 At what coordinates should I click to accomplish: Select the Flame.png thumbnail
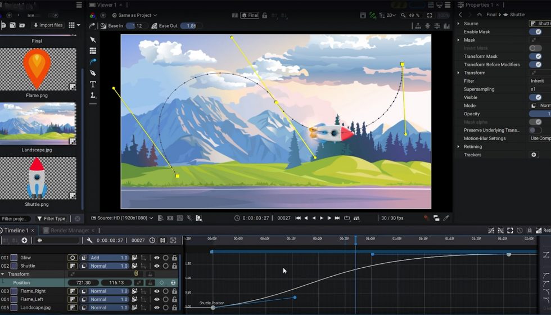click(x=38, y=69)
